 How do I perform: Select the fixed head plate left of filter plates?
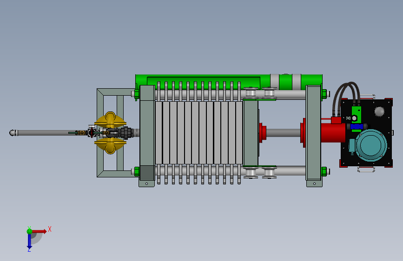[147, 133]
